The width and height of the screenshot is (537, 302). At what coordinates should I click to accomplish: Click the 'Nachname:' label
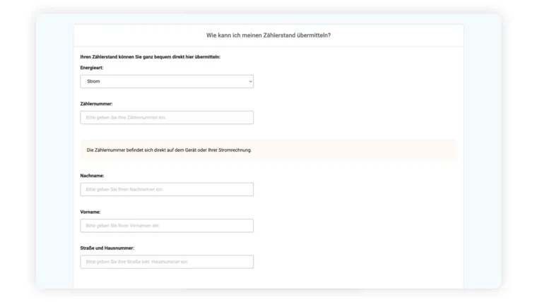tap(92, 176)
